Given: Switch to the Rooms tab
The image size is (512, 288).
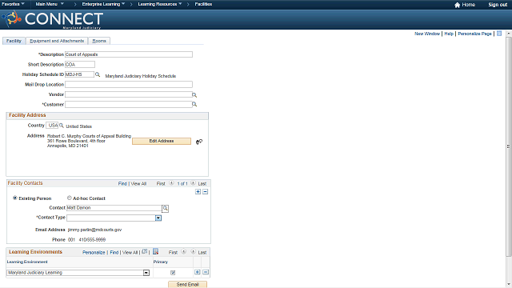Looking at the screenshot, I should pyautogui.click(x=99, y=41).
